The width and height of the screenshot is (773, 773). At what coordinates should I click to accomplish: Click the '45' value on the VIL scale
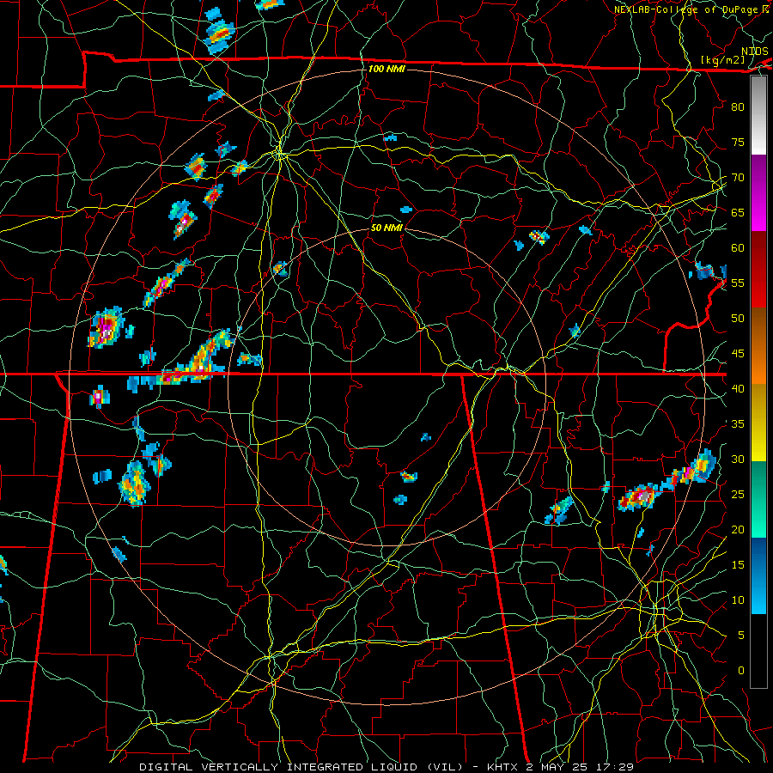pos(738,354)
